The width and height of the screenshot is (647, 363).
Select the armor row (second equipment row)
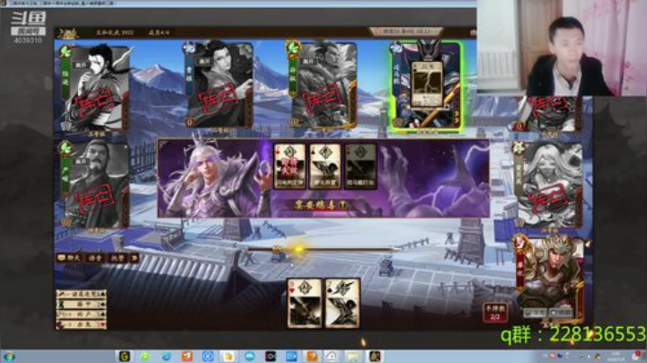pyautogui.click(x=81, y=305)
